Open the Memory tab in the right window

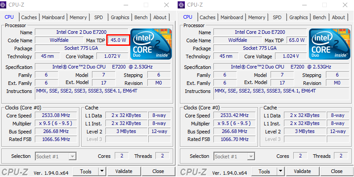tap(257, 17)
